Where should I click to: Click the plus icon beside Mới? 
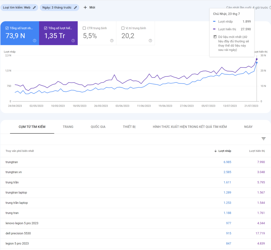point(85,7)
